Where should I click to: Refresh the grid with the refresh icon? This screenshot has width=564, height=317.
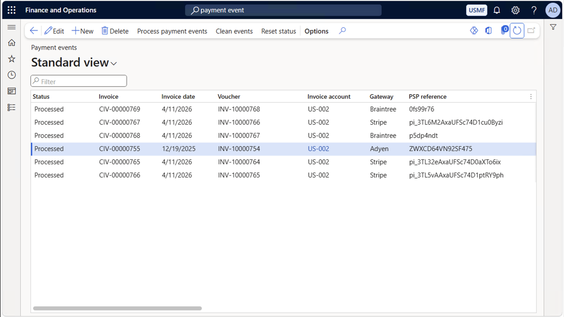point(517,30)
